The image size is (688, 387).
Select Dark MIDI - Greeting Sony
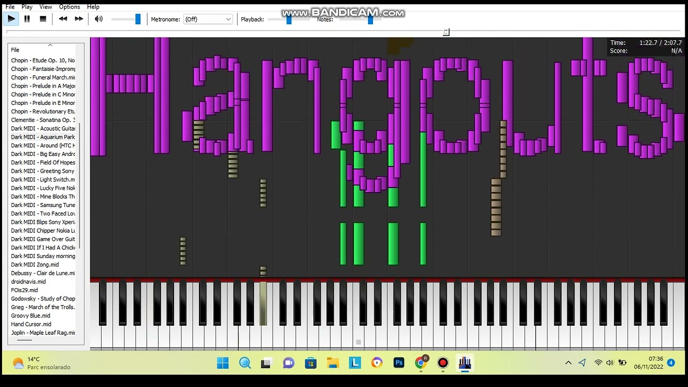point(43,171)
